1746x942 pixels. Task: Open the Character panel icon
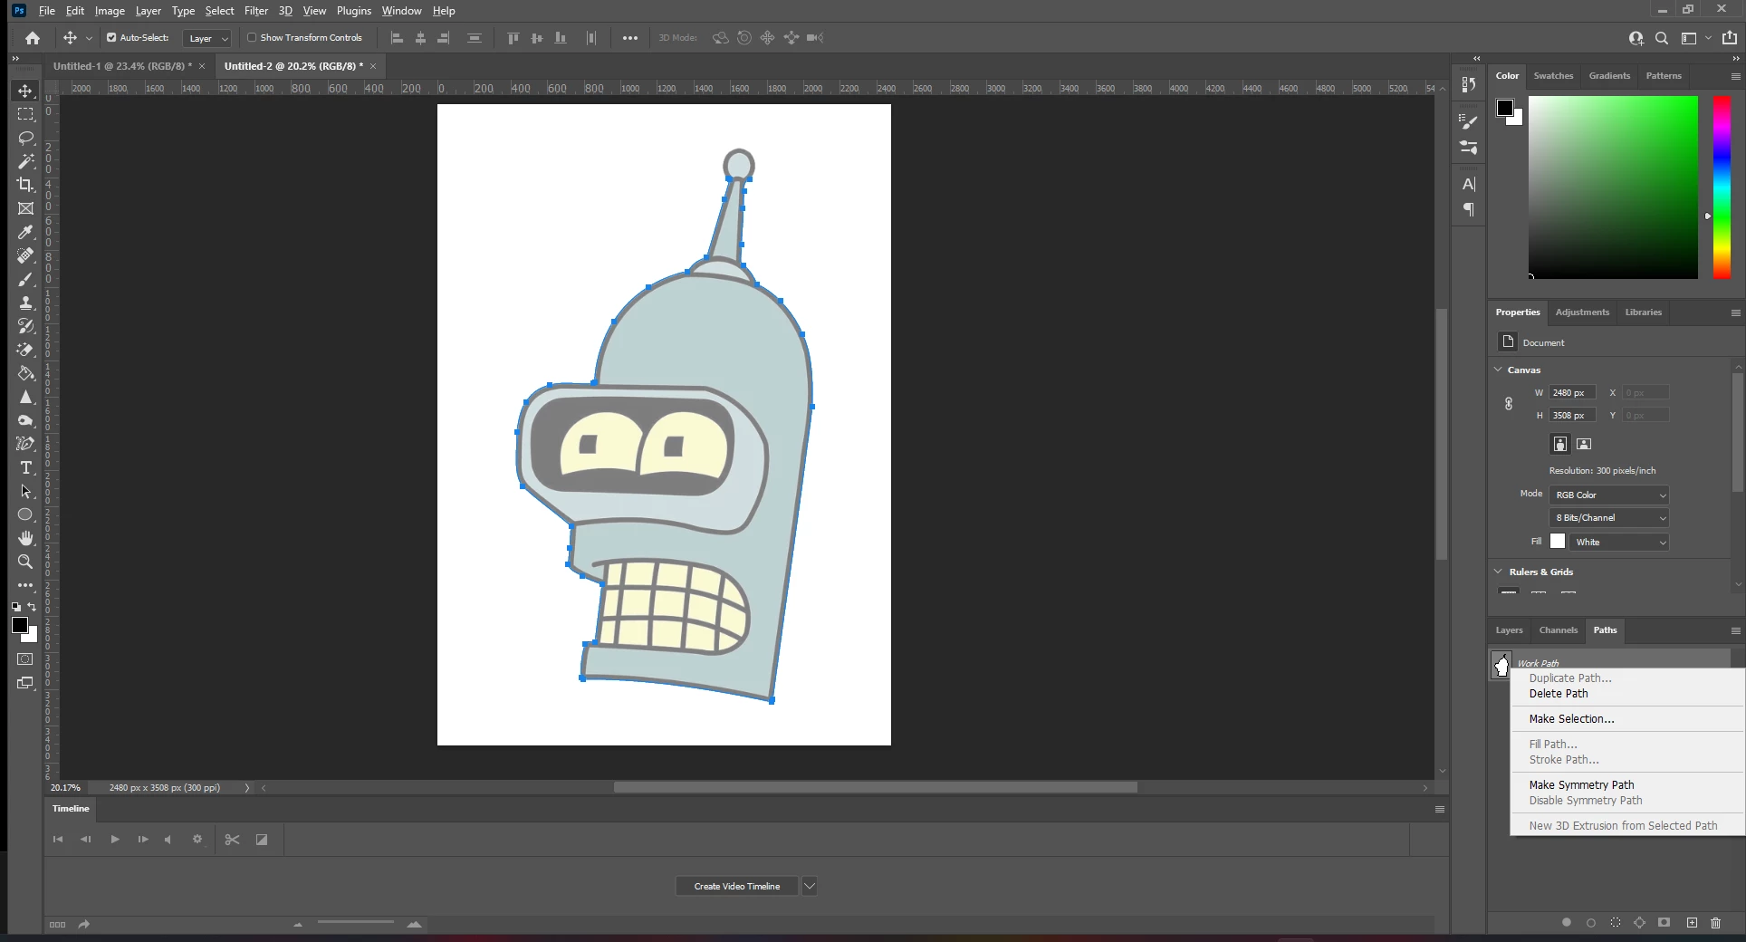1469,184
